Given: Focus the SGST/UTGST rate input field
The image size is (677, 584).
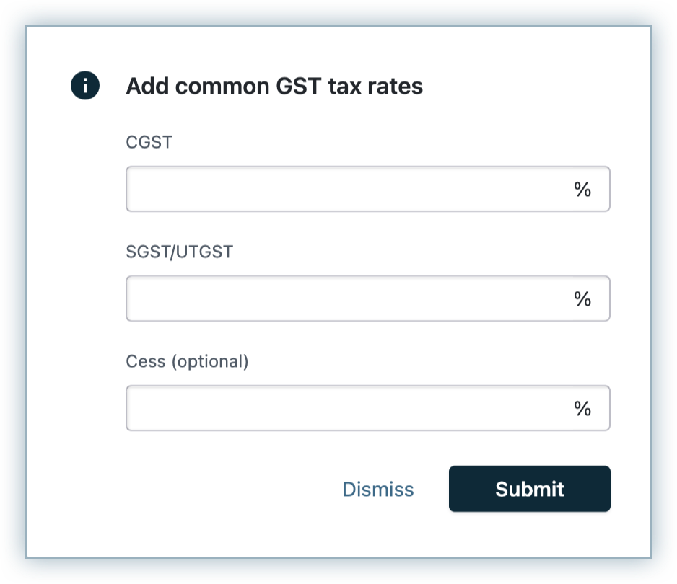Looking at the screenshot, I should point(346,298).
